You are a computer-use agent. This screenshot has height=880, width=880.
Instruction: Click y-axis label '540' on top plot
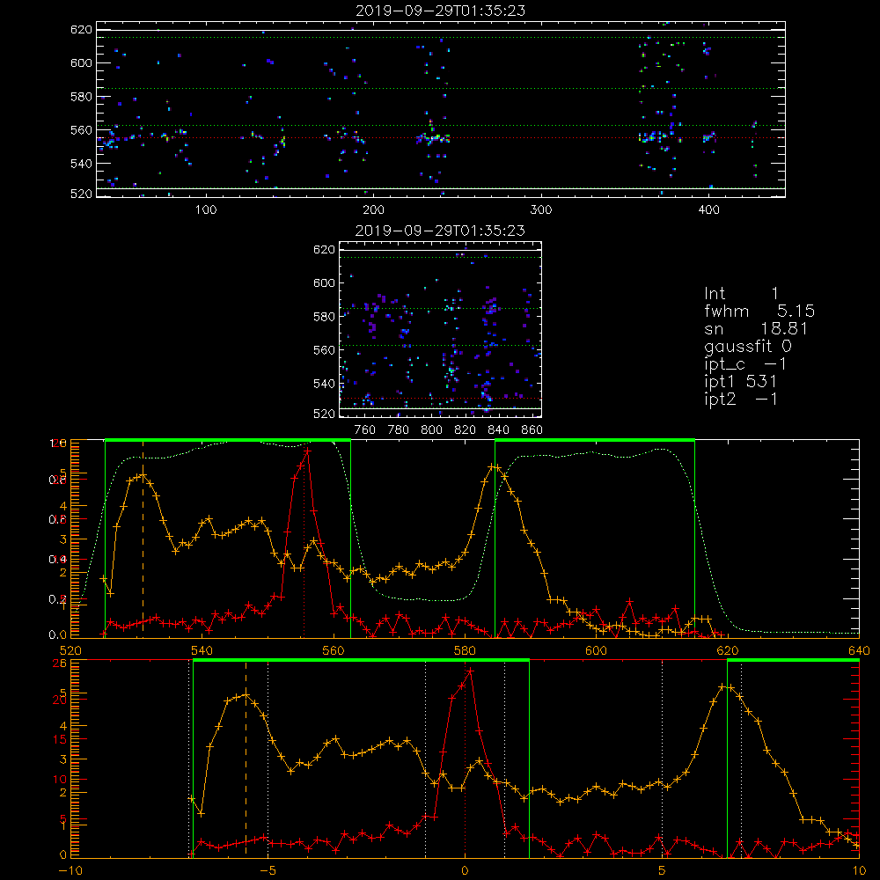81,164
